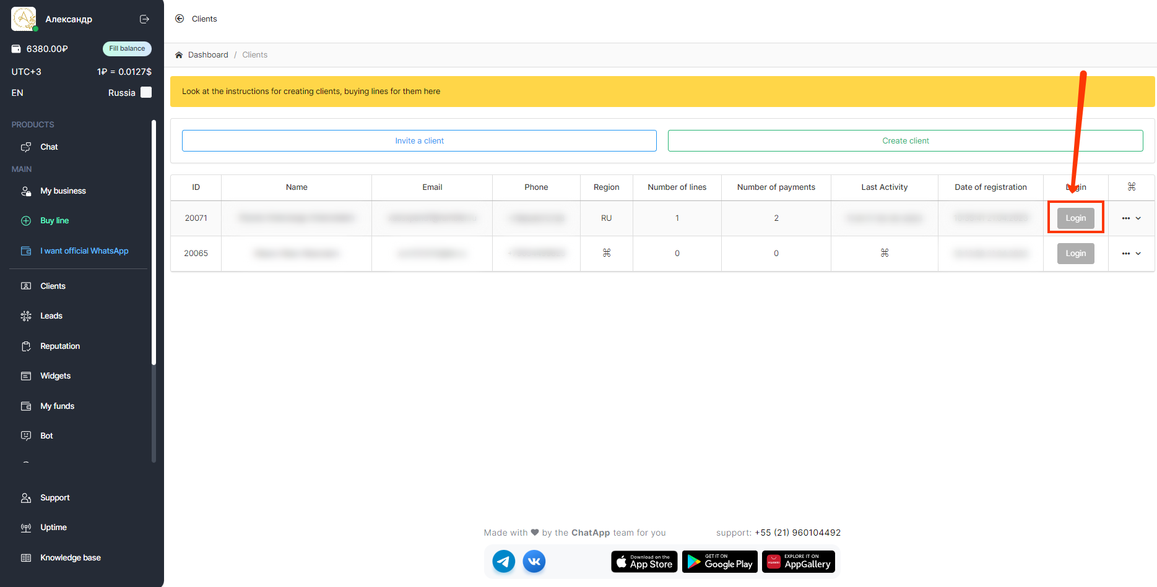Open the Telegram link in footer
Screen dimensions: 1157x587
pyautogui.click(x=503, y=562)
